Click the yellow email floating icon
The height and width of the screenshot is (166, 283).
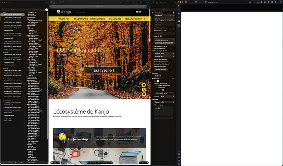point(144,94)
